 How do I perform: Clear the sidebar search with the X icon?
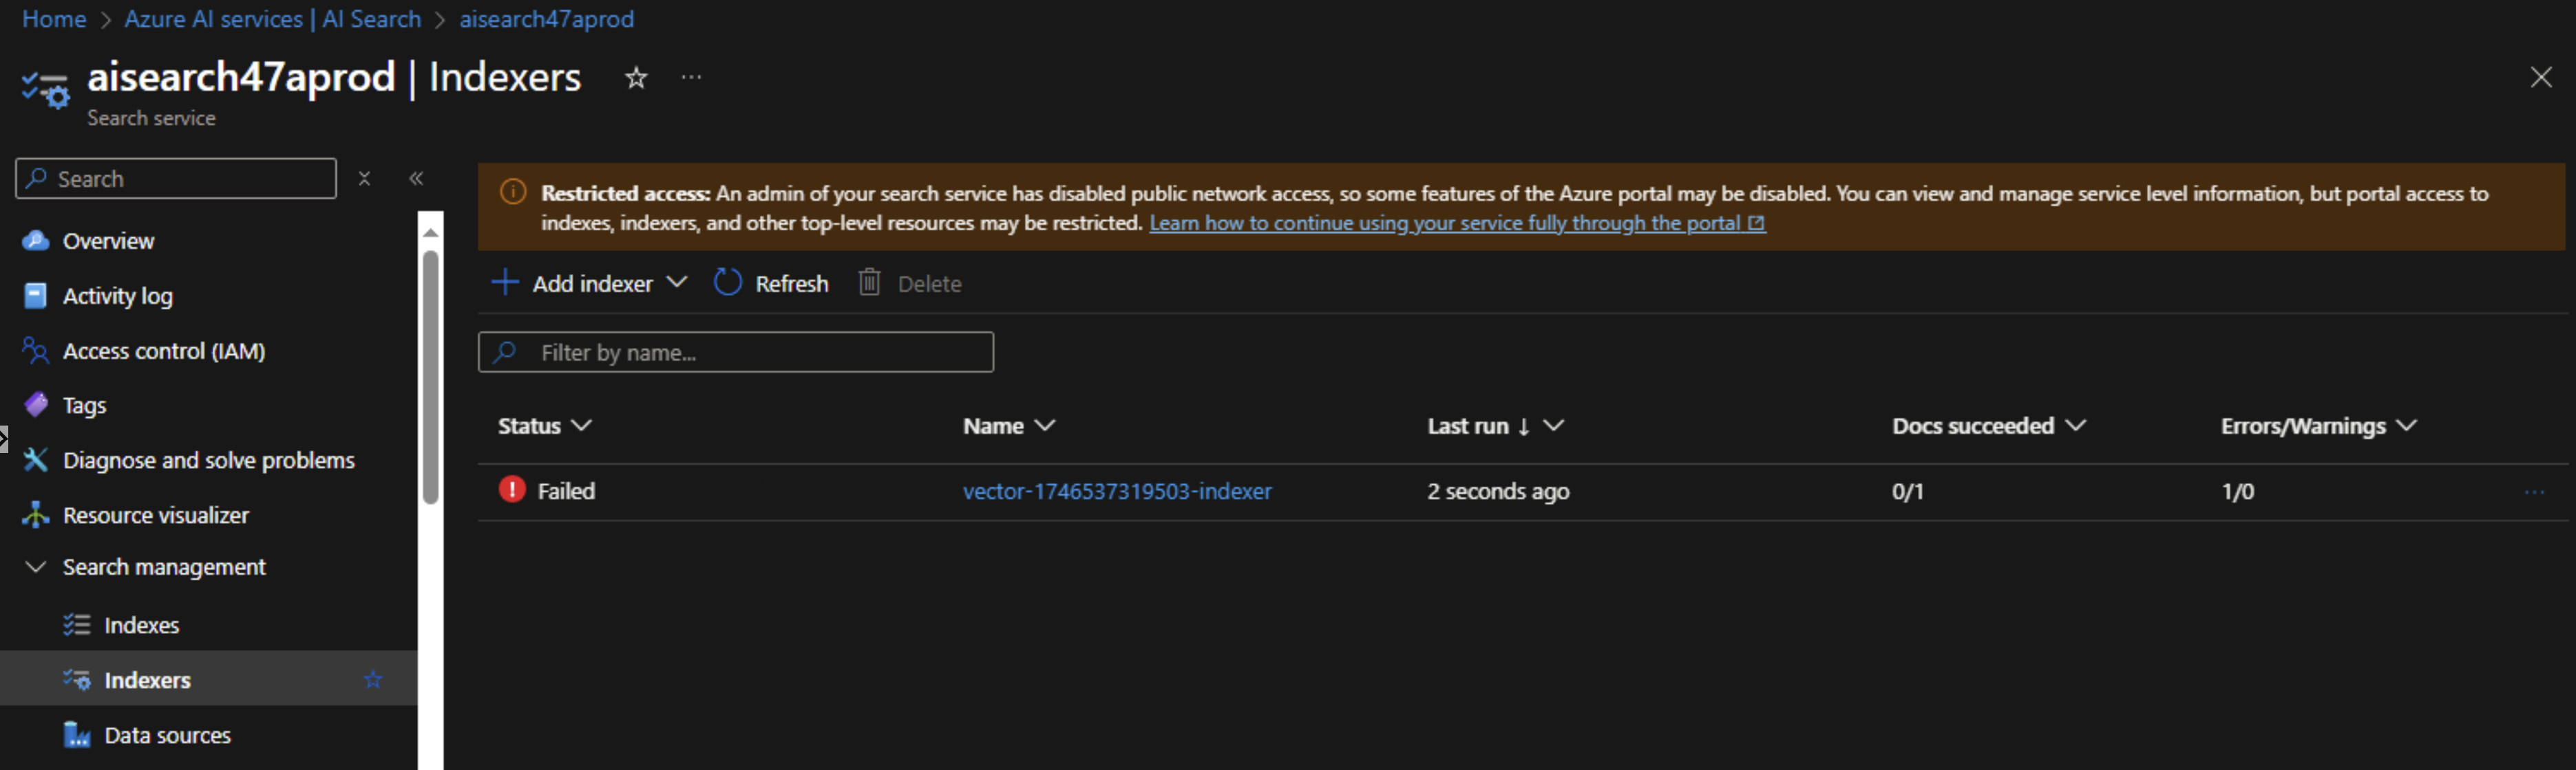(365, 179)
